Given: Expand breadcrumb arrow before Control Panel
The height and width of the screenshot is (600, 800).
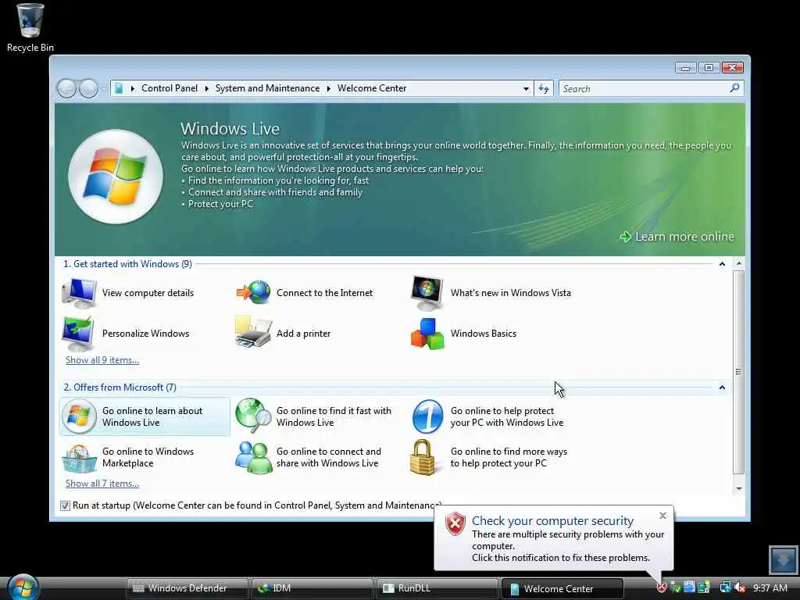Looking at the screenshot, I should click(133, 89).
